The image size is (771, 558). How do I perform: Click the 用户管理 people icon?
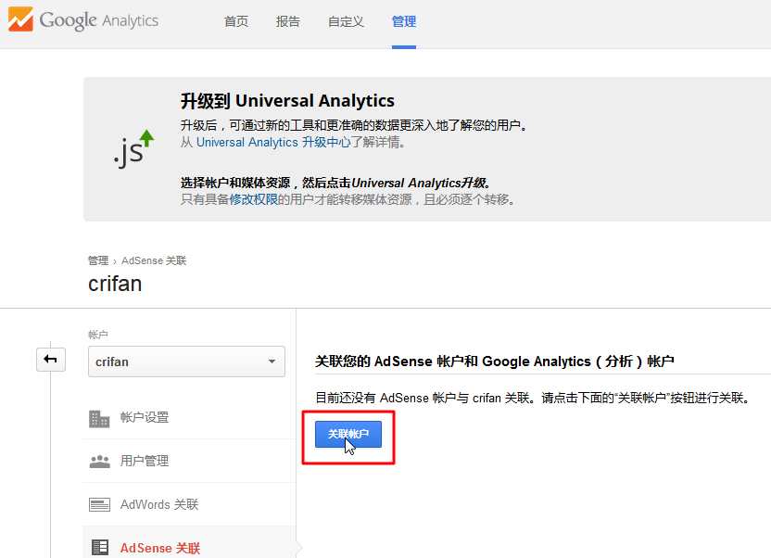pos(100,462)
